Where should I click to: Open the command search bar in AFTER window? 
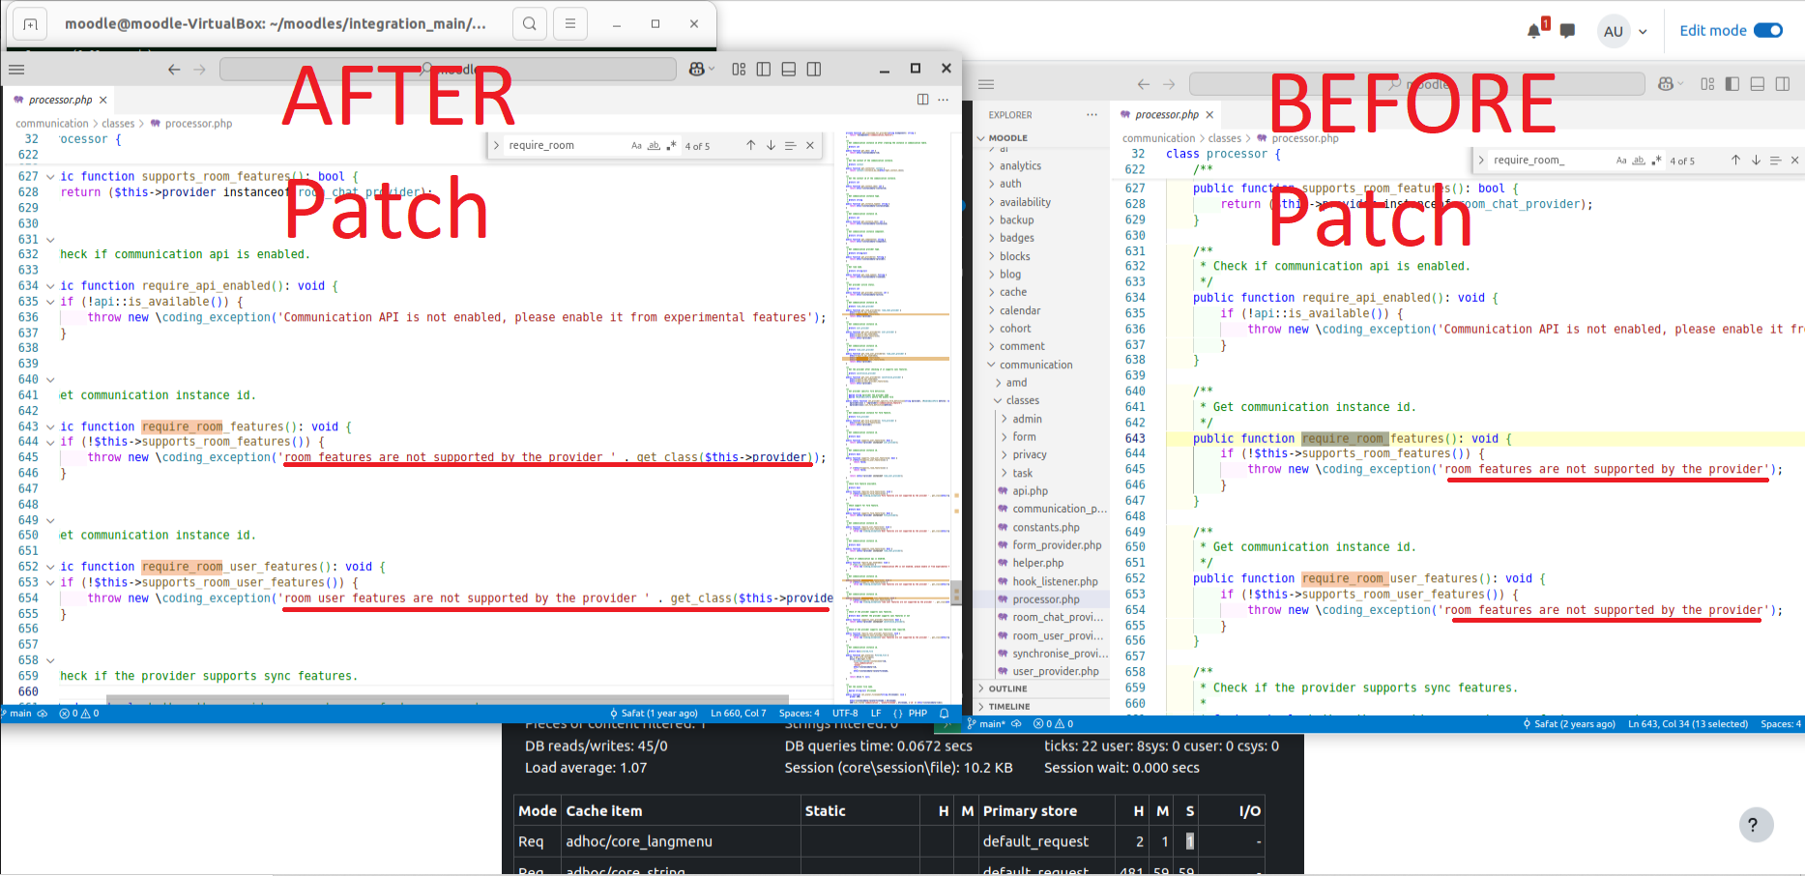(x=448, y=70)
